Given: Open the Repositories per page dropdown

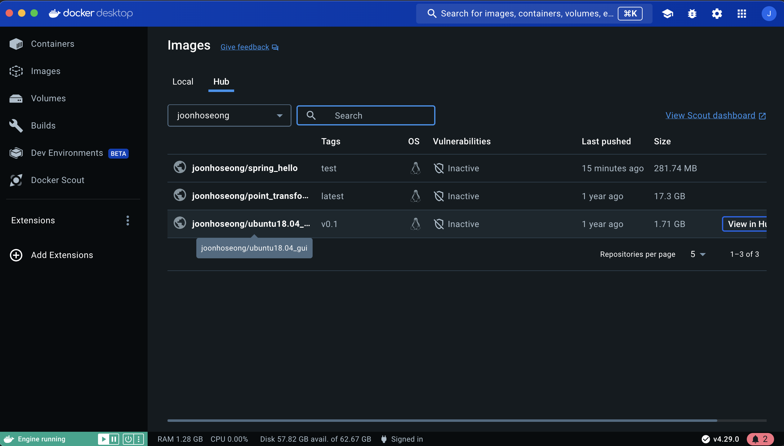Looking at the screenshot, I should click(698, 254).
